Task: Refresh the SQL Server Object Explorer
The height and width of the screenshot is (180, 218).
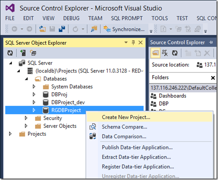Action: [10, 53]
